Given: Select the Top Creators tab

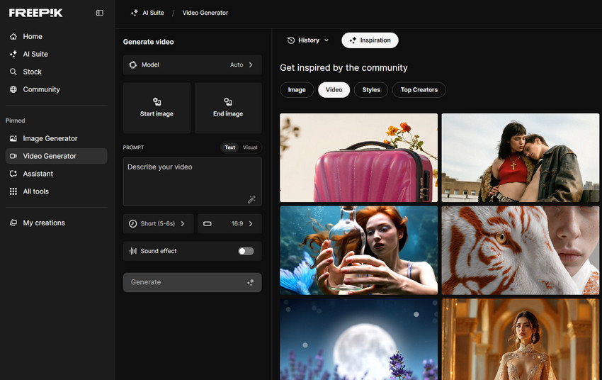Looking at the screenshot, I should point(419,89).
